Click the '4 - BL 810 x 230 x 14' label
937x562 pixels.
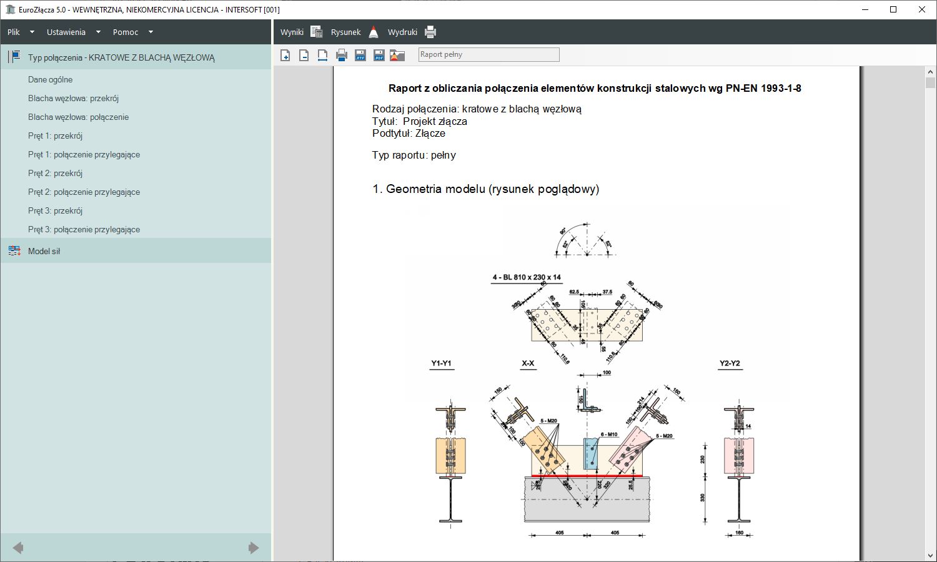pyautogui.click(x=527, y=277)
